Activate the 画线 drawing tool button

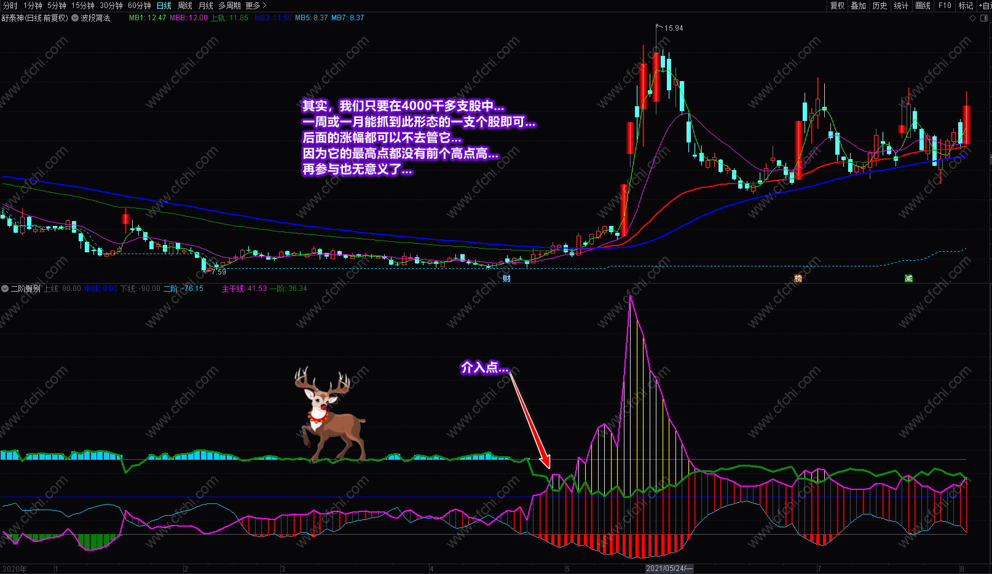(x=923, y=6)
